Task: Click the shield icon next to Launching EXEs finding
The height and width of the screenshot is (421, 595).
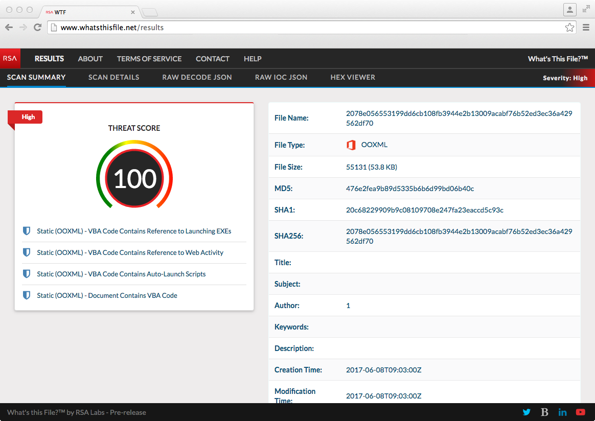Action: (26, 230)
